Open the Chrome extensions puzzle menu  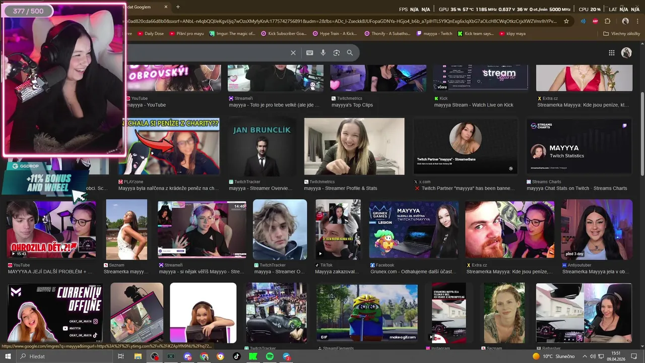point(608,21)
